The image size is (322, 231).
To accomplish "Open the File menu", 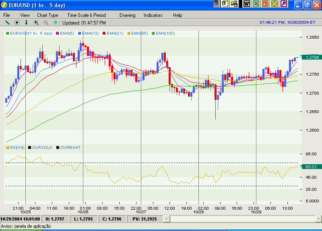I will (7, 15).
